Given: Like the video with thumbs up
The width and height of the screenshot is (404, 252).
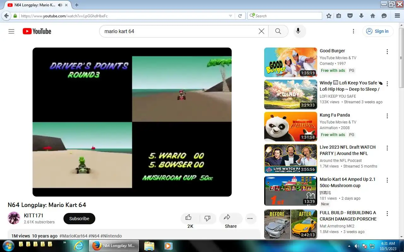Looking at the screenshot, I should [189, 218].
